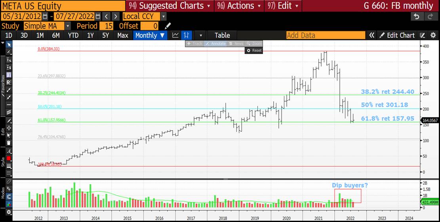This screenshot has height=222, width=440.
Task: Click the News mode option
Action: (x=236, y=44)
